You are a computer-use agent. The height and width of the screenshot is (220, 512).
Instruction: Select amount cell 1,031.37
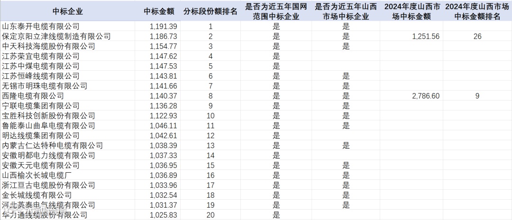(158, 205)
